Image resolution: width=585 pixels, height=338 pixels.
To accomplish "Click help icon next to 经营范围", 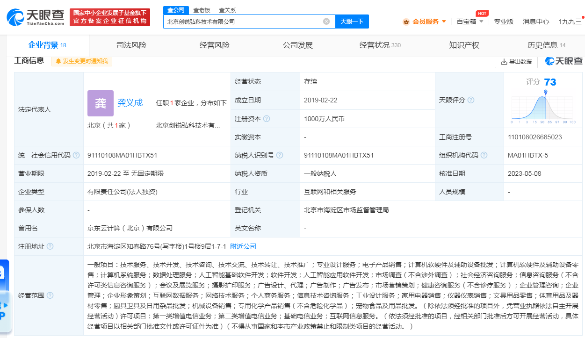I will (x=50, y=295).
